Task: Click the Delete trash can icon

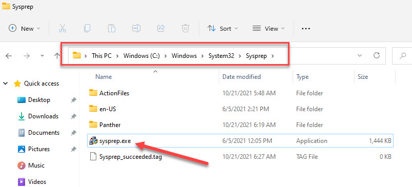Action: point(185,28)
